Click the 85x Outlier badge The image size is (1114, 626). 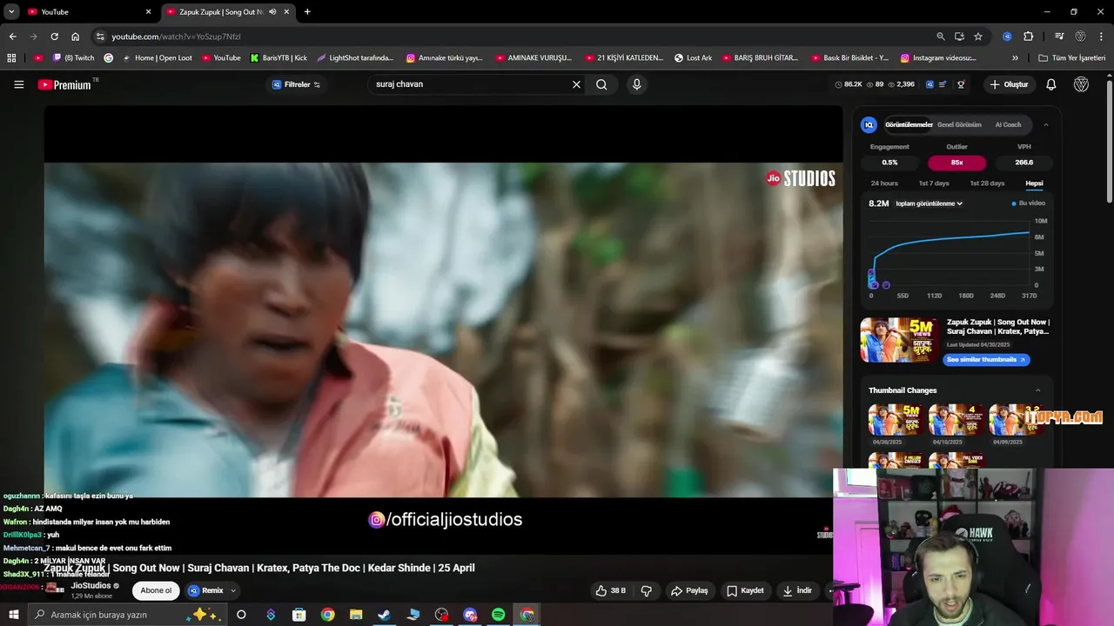point(956,163)
